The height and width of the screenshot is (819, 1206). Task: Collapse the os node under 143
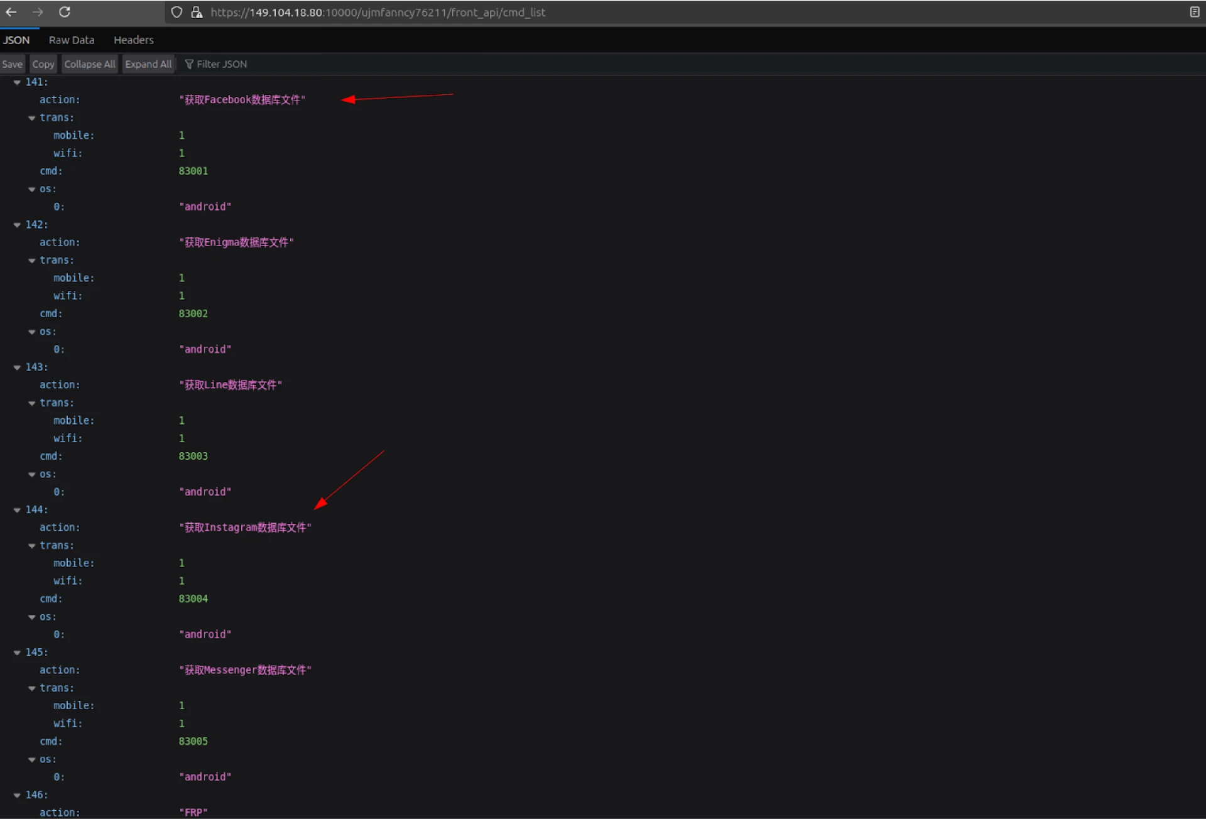(31, 475)
